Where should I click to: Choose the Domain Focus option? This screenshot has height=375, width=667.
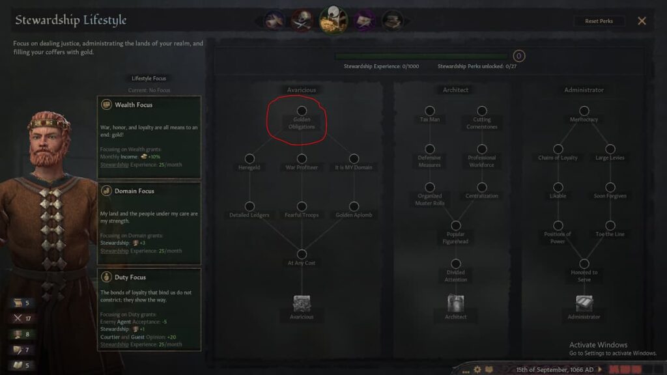[149, 223]
